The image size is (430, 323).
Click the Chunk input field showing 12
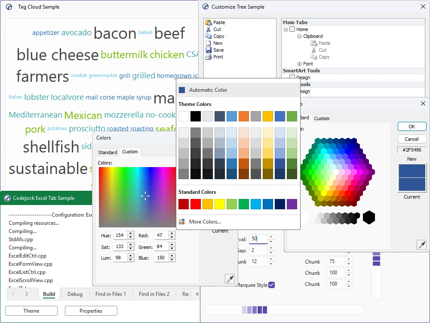coord(258,261)
